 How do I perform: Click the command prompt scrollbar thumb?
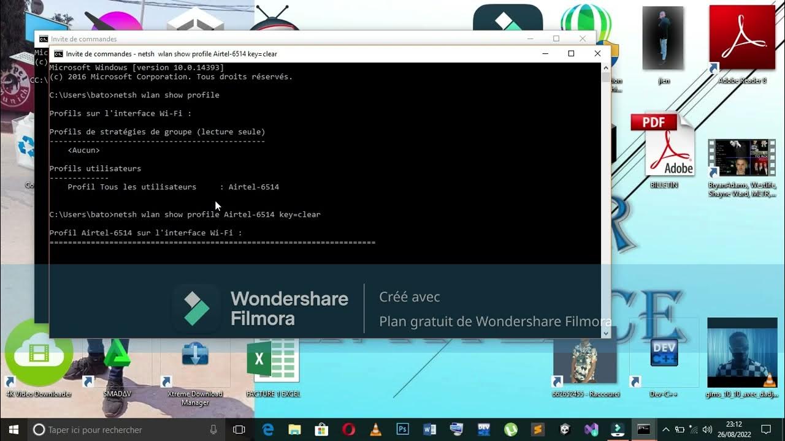click(x=606, y=77)
